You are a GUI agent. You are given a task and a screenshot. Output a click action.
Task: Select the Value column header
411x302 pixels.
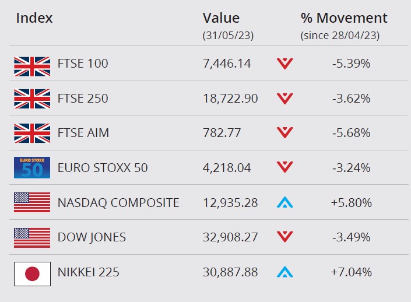point(221,18)
